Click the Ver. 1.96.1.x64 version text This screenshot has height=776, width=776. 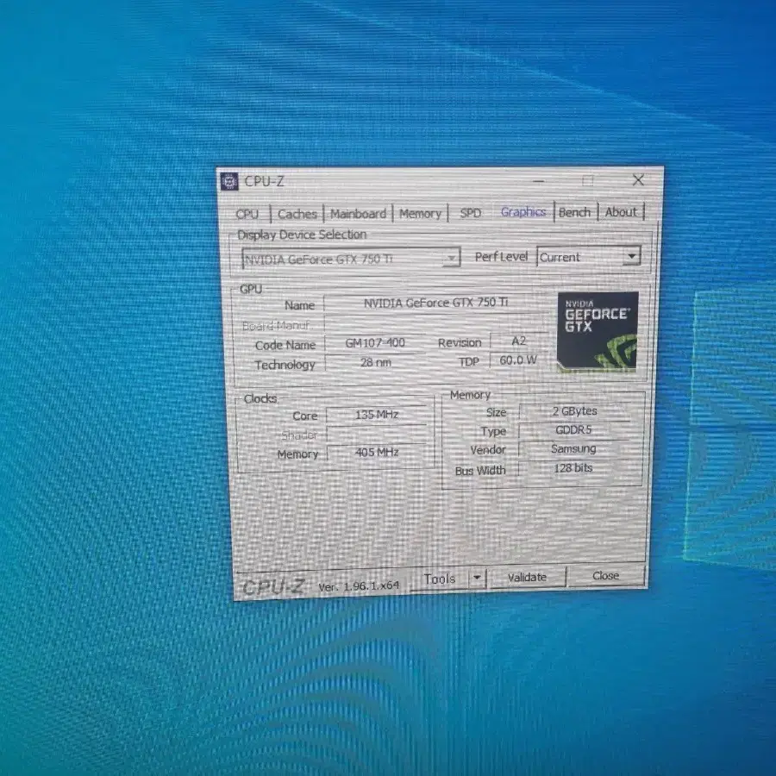pos(359,586)
